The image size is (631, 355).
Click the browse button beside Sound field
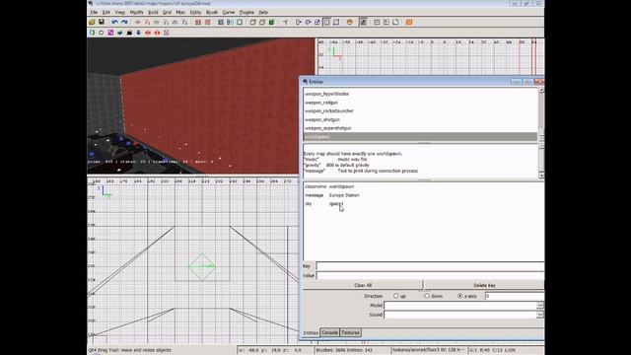point(540,315)
